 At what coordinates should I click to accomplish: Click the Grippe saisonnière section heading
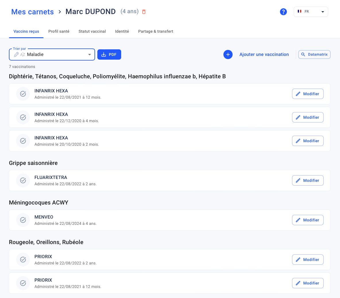click(x=33, y=163)
